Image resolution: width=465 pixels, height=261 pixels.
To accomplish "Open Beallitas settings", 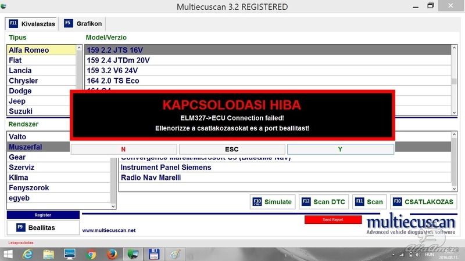I will point(43,227).
